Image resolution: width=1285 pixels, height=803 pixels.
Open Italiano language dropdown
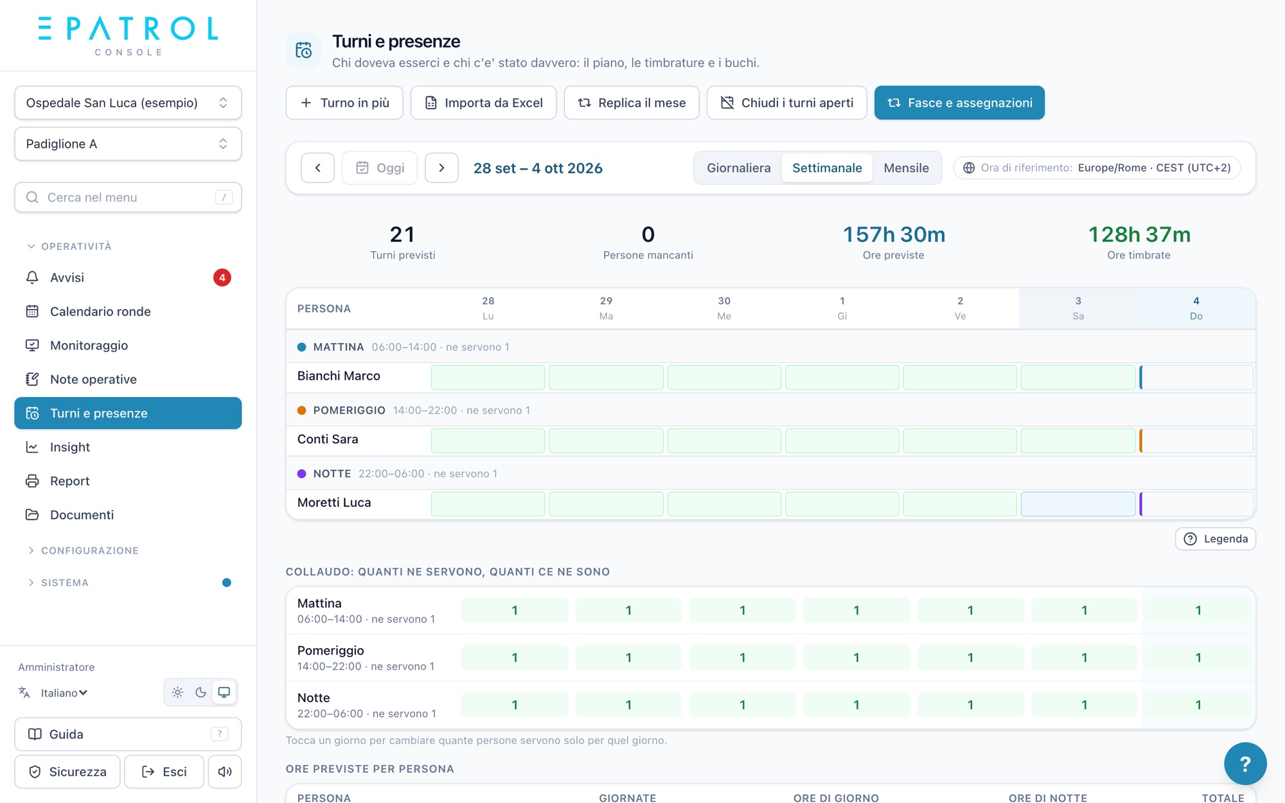64,693
